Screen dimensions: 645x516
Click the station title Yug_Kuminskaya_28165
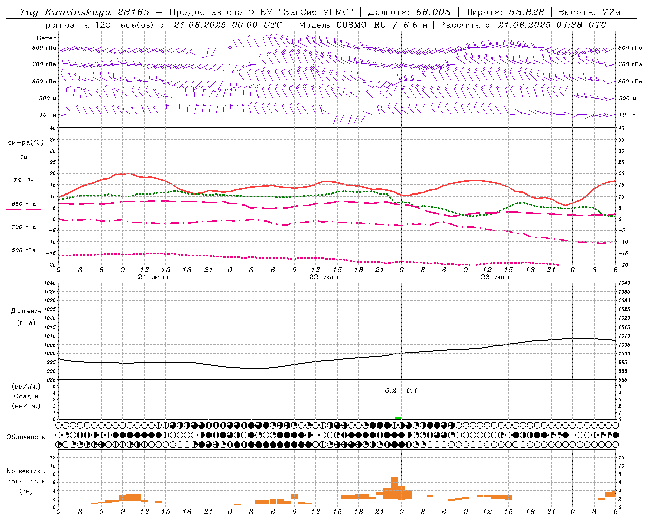(x=84, y=12)
